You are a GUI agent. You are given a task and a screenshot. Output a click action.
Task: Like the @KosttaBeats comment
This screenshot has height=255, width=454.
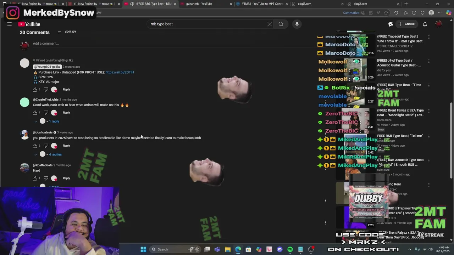35,178
